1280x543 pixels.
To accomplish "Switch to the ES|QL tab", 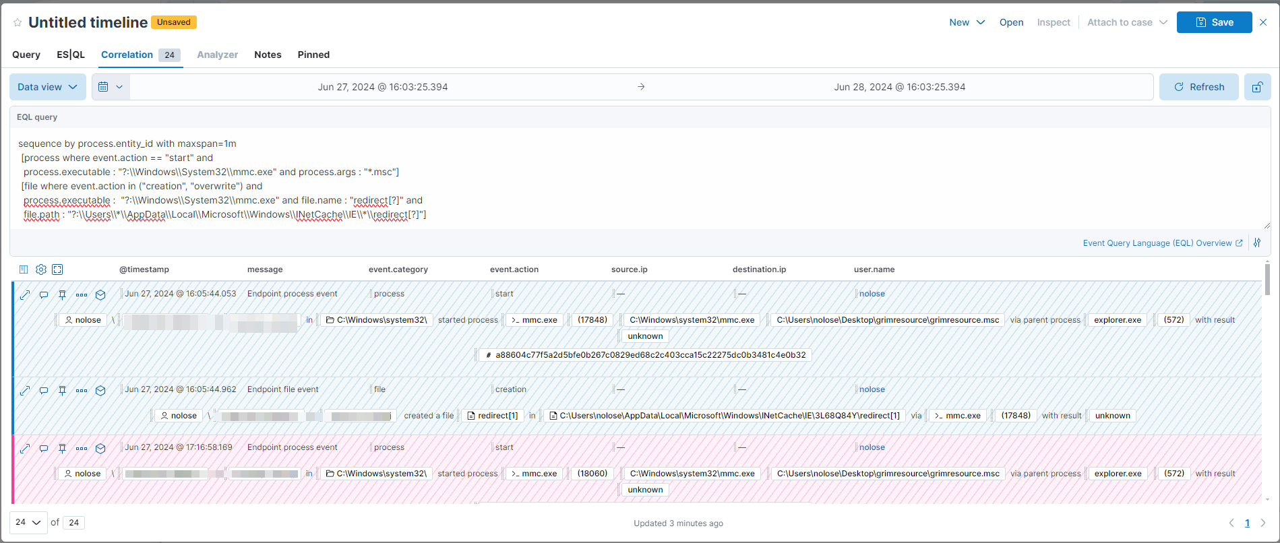I will pyautogui.click(x=71, y=55).
